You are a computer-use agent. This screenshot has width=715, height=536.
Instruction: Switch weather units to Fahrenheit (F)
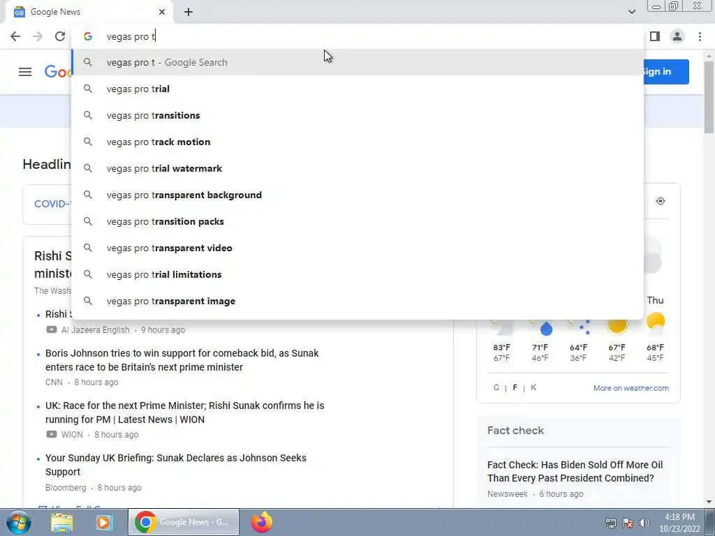pyautogui.click(x=515, y=387)
